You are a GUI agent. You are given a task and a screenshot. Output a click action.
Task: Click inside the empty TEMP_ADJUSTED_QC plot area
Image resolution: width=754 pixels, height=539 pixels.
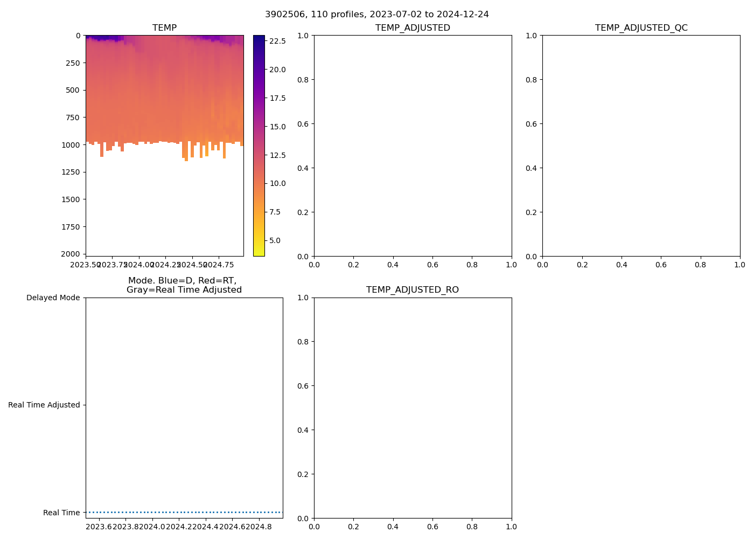click(x=641, y=146)
